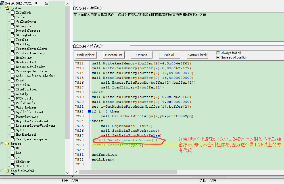Click the Safe Coordinate Checker document icon

click(13, 76)
